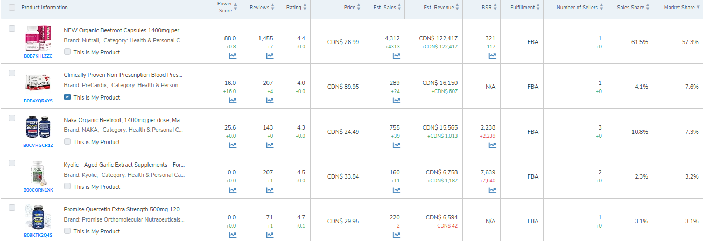Select the Kyolic Garlic Extract row checkbox

click(x=12, y=162)
